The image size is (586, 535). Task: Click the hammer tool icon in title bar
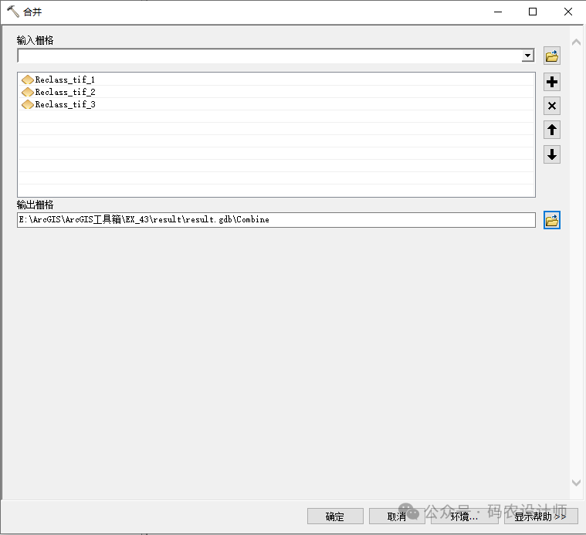pyautogui.click(x=12, y=12)
